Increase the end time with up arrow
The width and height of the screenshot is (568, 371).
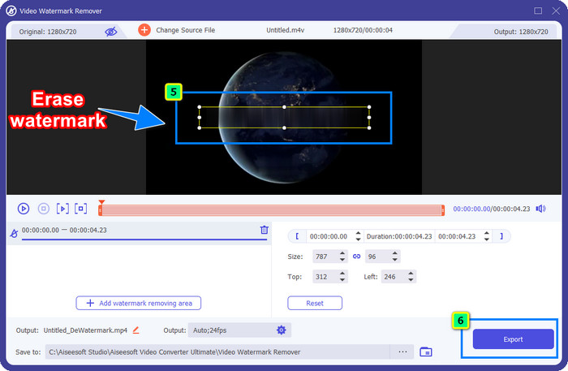pyautogui.click(x=487, y=233)
